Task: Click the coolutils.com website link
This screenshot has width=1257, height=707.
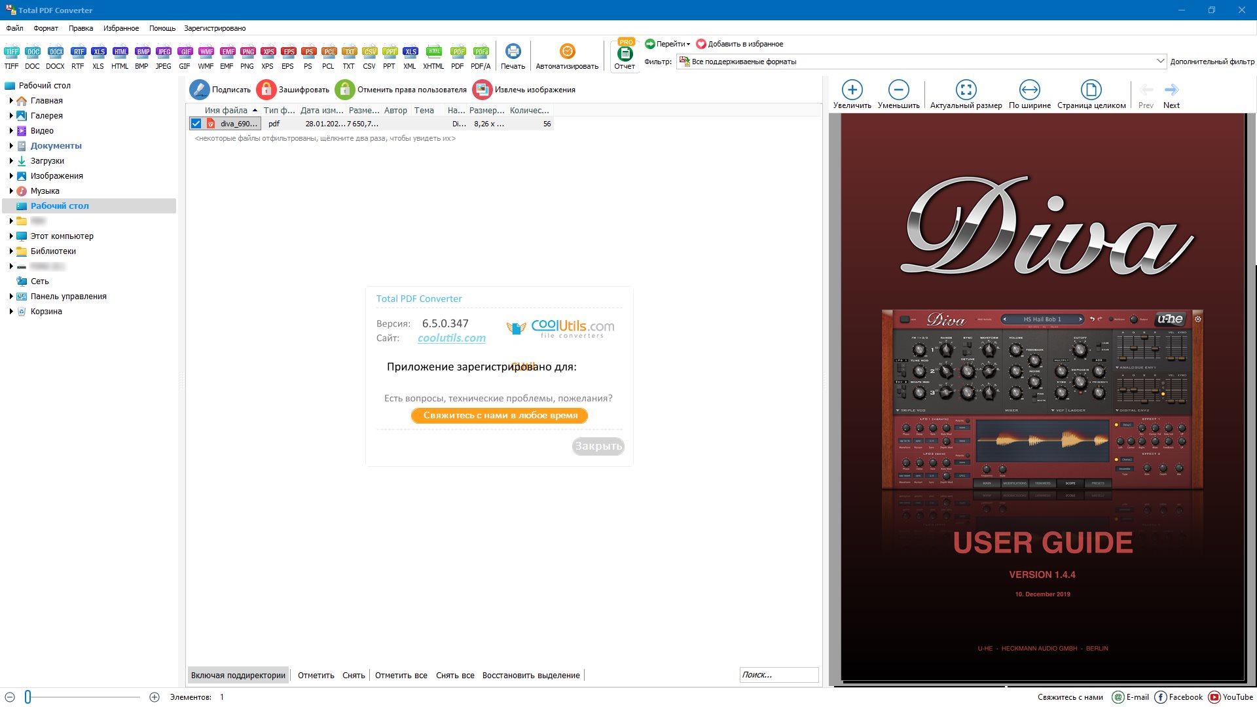Action: coord(452,338)
